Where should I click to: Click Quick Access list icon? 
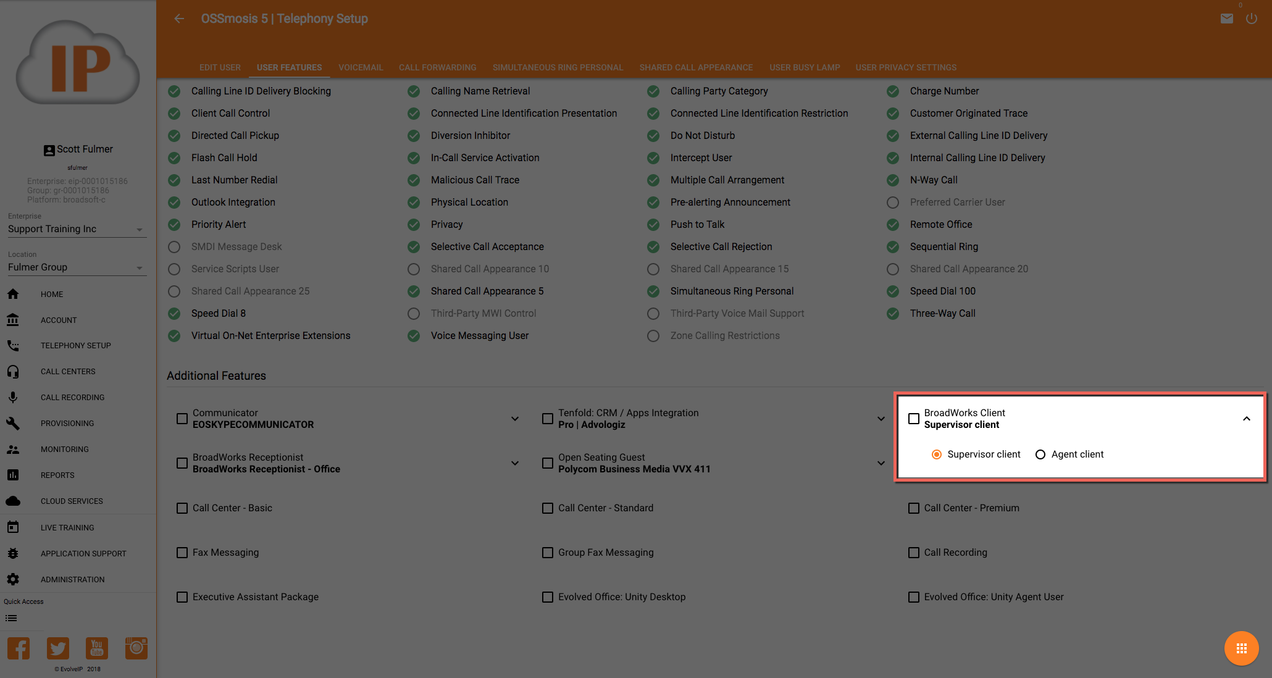point(11,618)
